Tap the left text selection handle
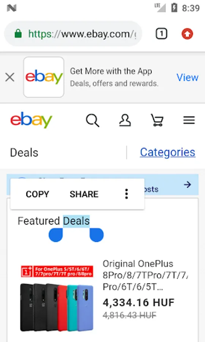Viewport: 205px width, 342px height. [x=56, y=235]
